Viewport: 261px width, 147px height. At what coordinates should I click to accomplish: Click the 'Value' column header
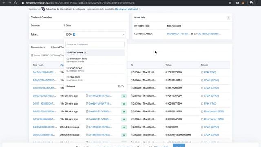168,65
